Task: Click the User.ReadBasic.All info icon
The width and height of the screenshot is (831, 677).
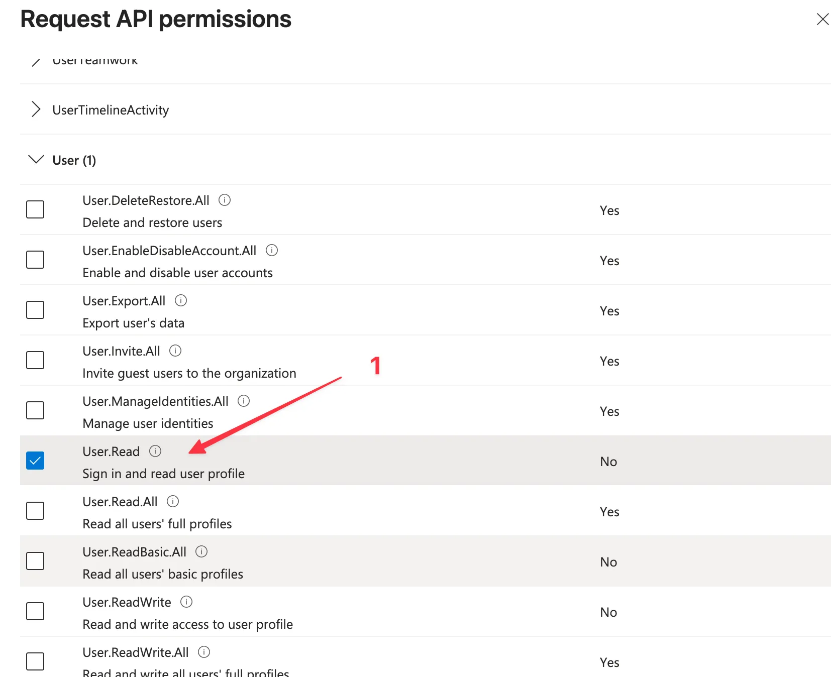Action: (x=201, y=551)
